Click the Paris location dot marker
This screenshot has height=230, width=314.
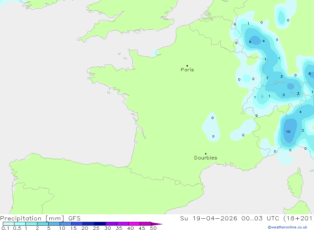click(x=187, y=66)
